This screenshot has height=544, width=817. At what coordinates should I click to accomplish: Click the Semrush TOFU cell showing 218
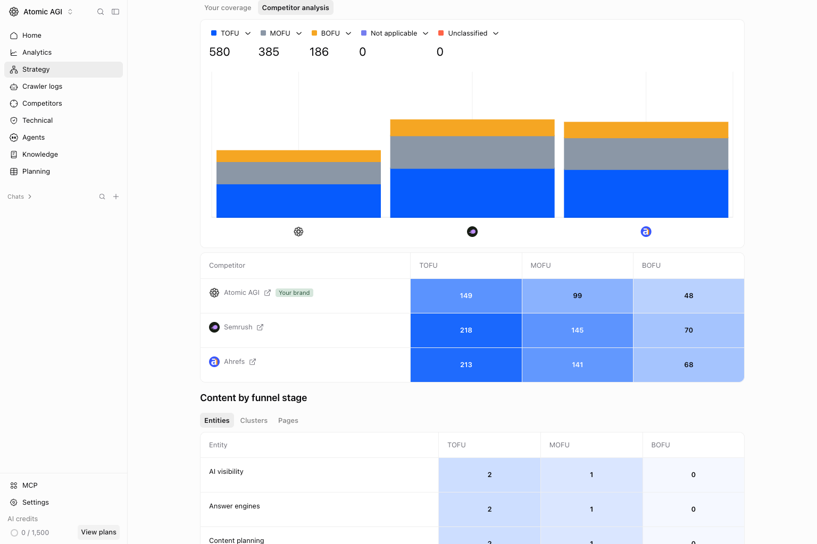coord(466,330)
